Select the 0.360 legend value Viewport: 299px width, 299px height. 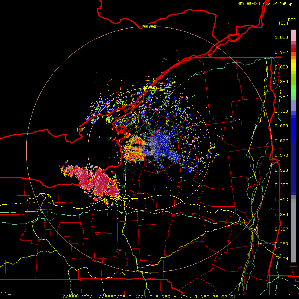pyautogui.click(x=281, y=215)
